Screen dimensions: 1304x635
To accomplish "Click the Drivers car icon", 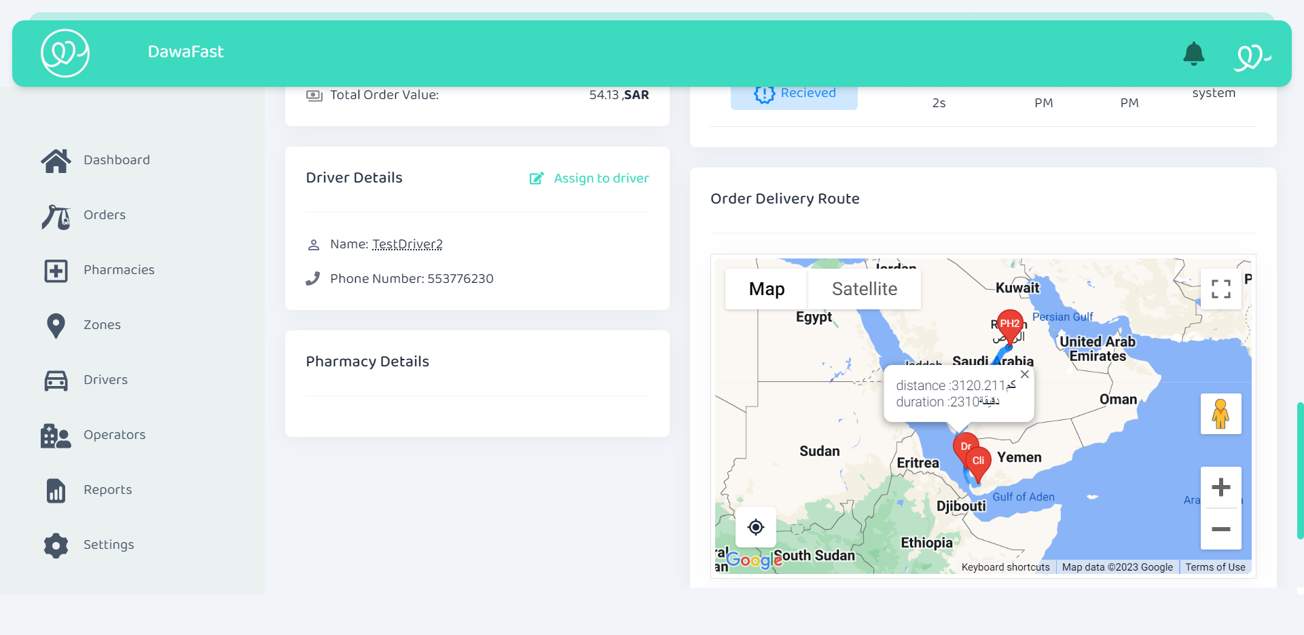I will (x=56, y=381).
